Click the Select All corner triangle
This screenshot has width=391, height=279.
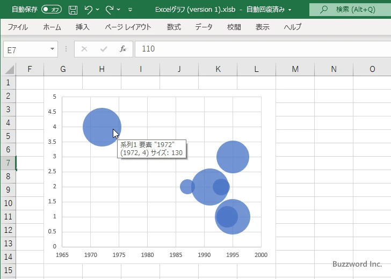pyautogui.click(x=10, y=70)
